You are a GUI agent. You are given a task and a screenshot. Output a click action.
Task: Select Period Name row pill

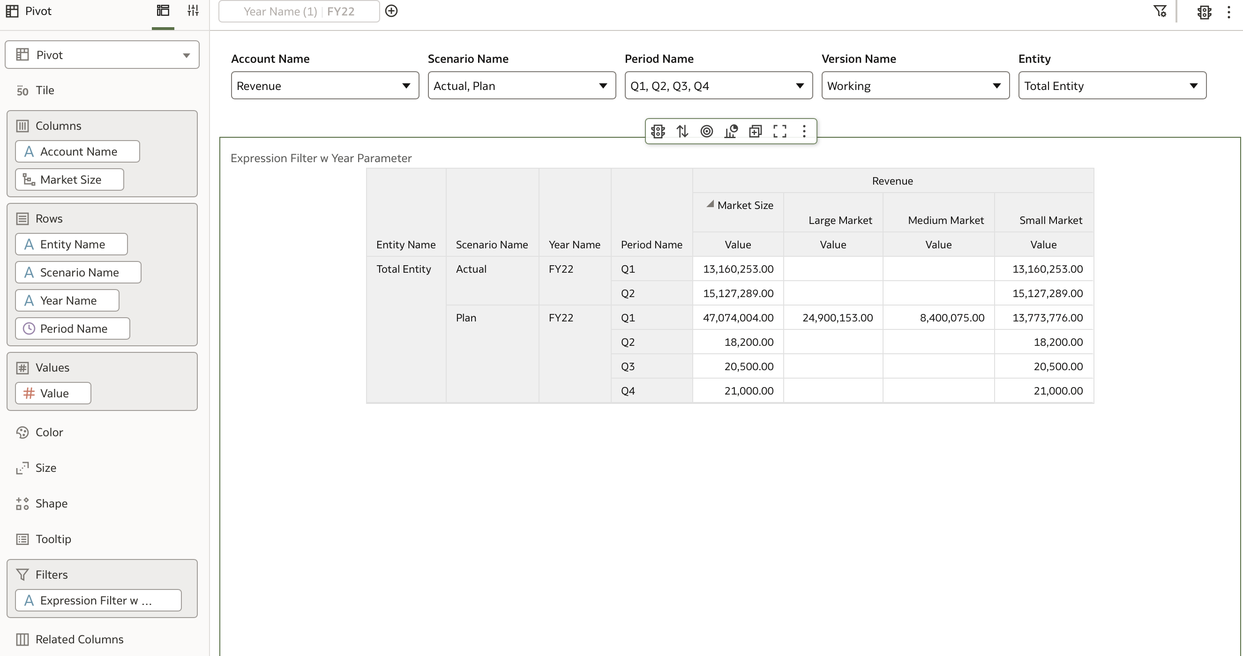tap(72, 328)
